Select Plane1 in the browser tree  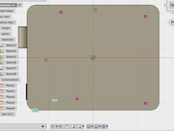(x=10, y=85)
